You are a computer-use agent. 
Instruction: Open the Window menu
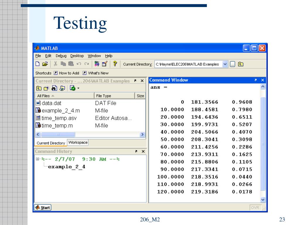coord(94,56)
